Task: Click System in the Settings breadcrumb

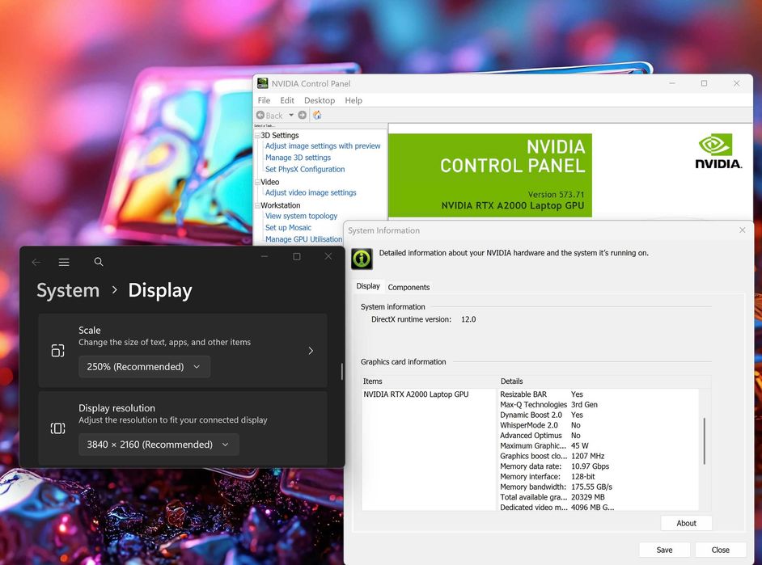Action: [x=68, y=290]
